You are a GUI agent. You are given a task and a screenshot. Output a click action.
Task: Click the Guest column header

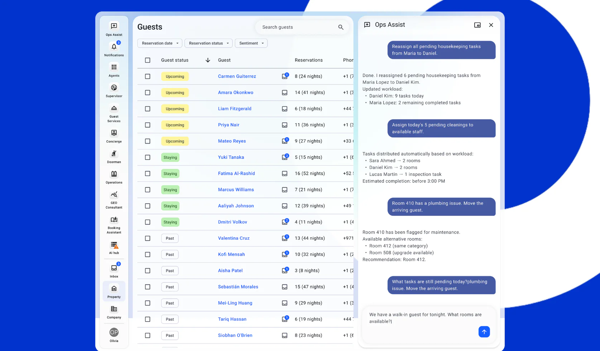tap(224, 60)
